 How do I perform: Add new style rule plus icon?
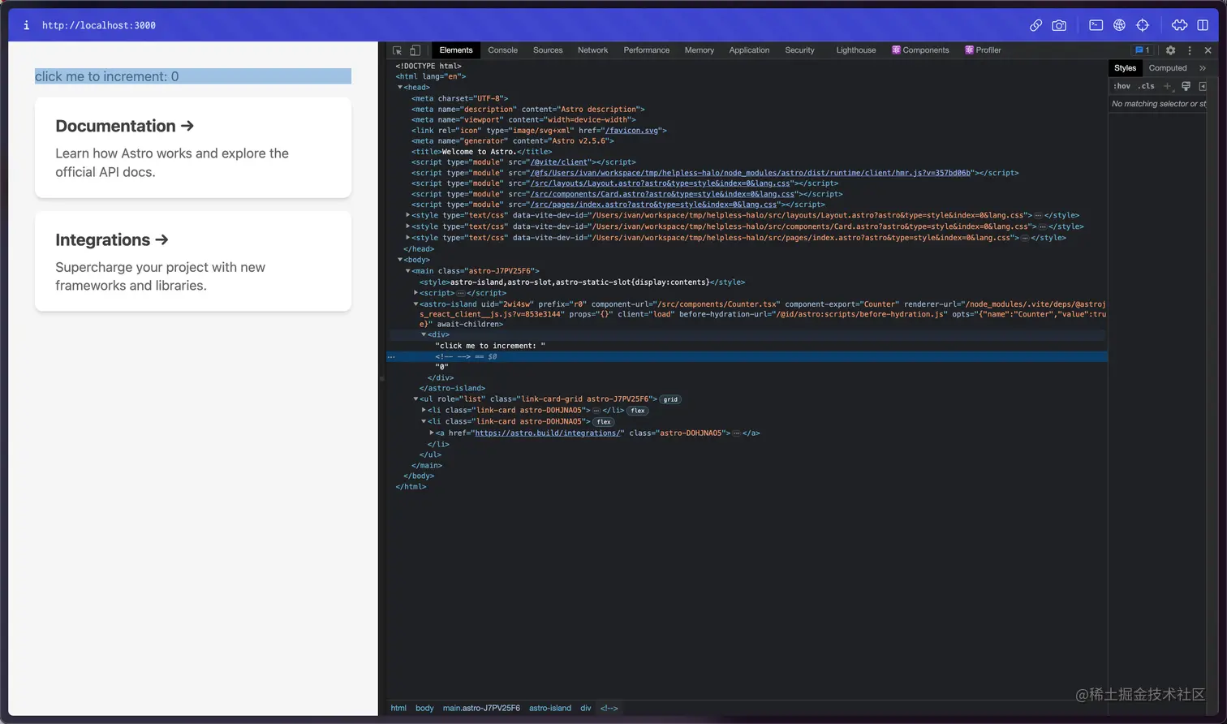1168,86
